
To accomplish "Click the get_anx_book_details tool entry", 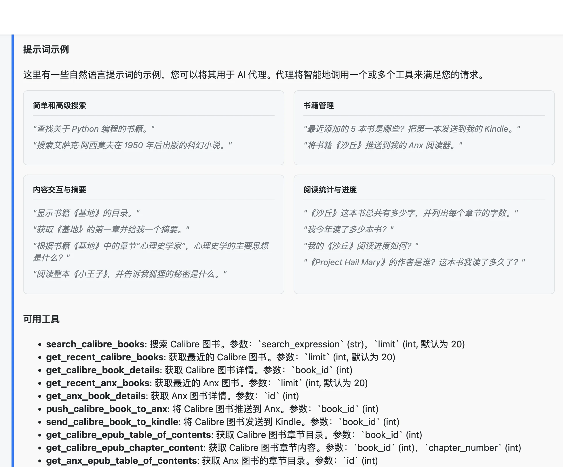I will tap(172, 396).
